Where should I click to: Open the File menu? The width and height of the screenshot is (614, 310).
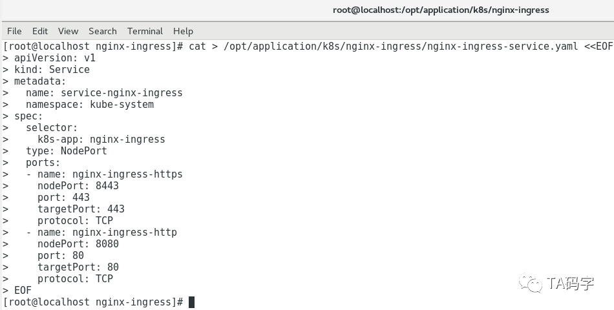(14, 31)
